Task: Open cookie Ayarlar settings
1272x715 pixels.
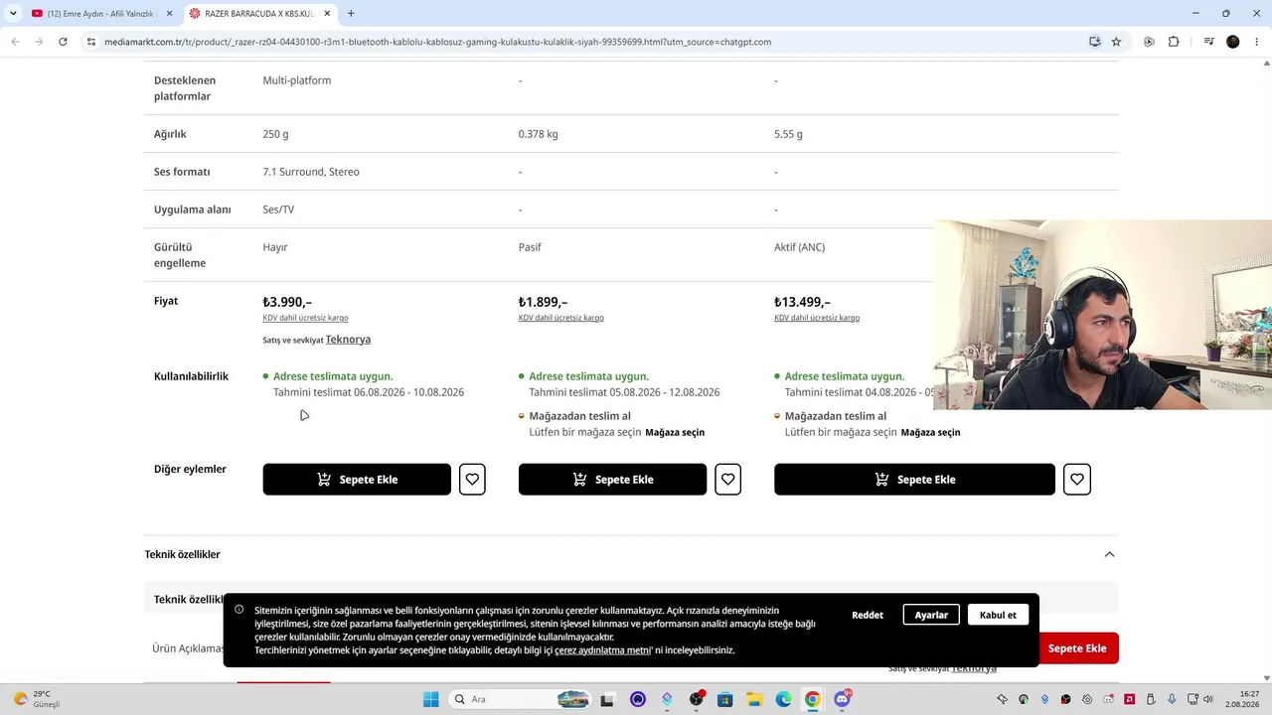Action: [x=931, y=615]
